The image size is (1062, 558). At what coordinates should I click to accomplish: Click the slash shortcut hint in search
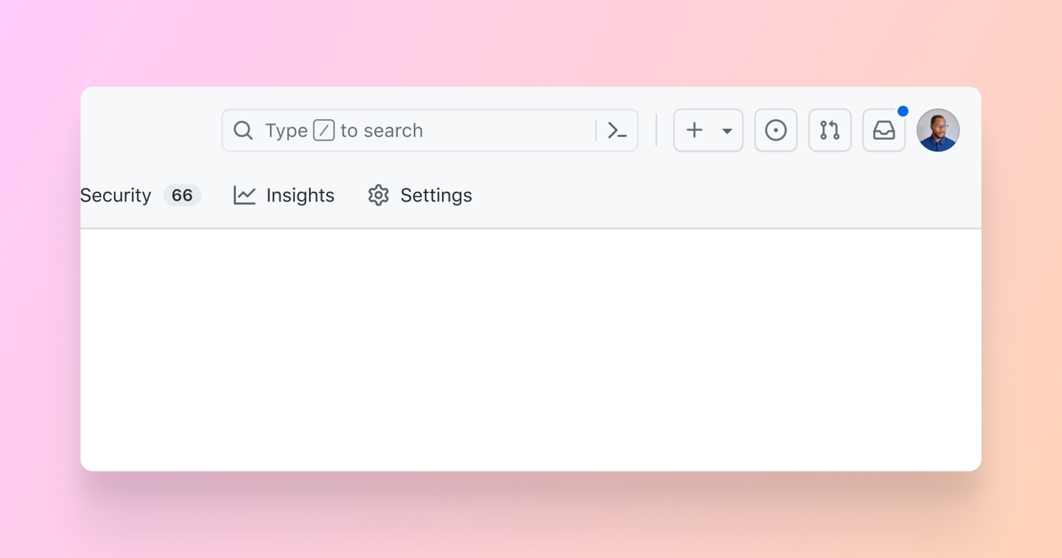(x=324, y=130)
